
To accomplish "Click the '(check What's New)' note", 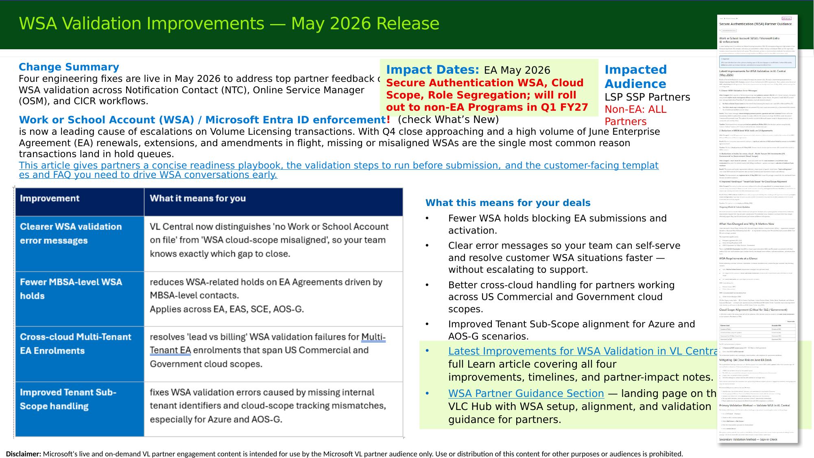I will [448, 120].
